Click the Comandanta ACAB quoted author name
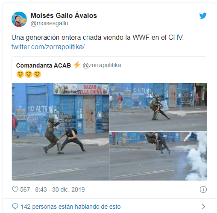The image size is (217, 213). point(44,65)
